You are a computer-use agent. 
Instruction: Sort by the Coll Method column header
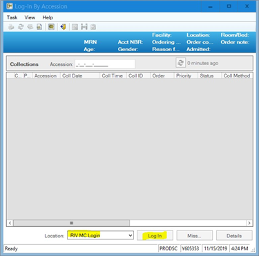click(237, 75)
